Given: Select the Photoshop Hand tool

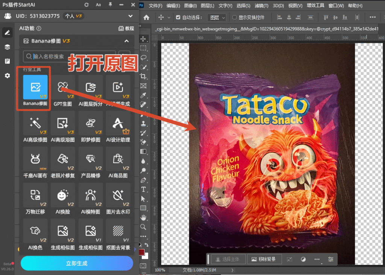Looking at the screenshot, I should pos(143,217).
